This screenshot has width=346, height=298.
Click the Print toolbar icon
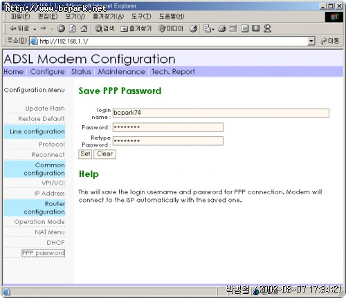[221, 28]
